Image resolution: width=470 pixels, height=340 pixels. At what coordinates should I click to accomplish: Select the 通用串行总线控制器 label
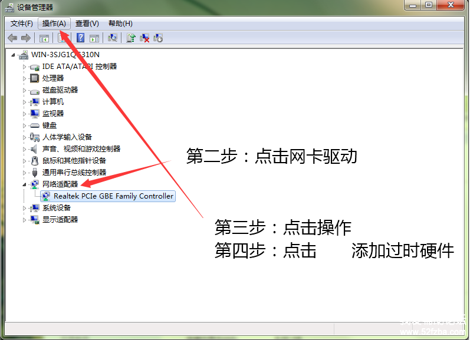click(x=74, y=172)
